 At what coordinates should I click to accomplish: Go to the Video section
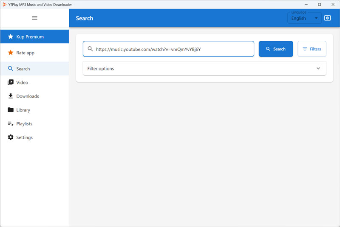[35, 82]
